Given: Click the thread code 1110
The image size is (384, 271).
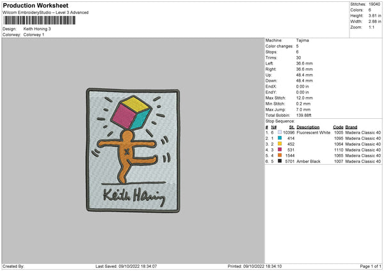Looking at the screenshot, I should tap(339, 150).
